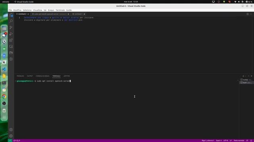Close the terminal panel
The width and height of the screenshot is (254, 142).
click(252, 76)
